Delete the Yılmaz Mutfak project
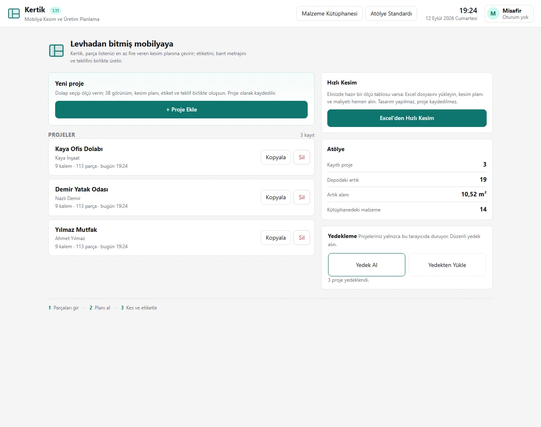The height and width of the screenshot is (427, 541). (302, 238)
